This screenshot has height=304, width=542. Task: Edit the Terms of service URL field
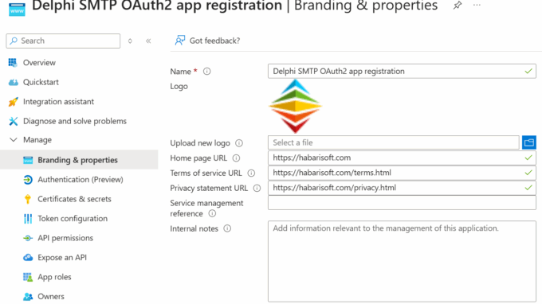click(x=402, y=173)
